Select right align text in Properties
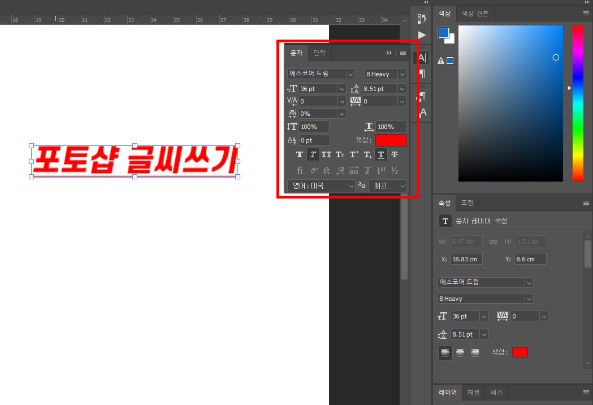 click(x=475, y=353)
